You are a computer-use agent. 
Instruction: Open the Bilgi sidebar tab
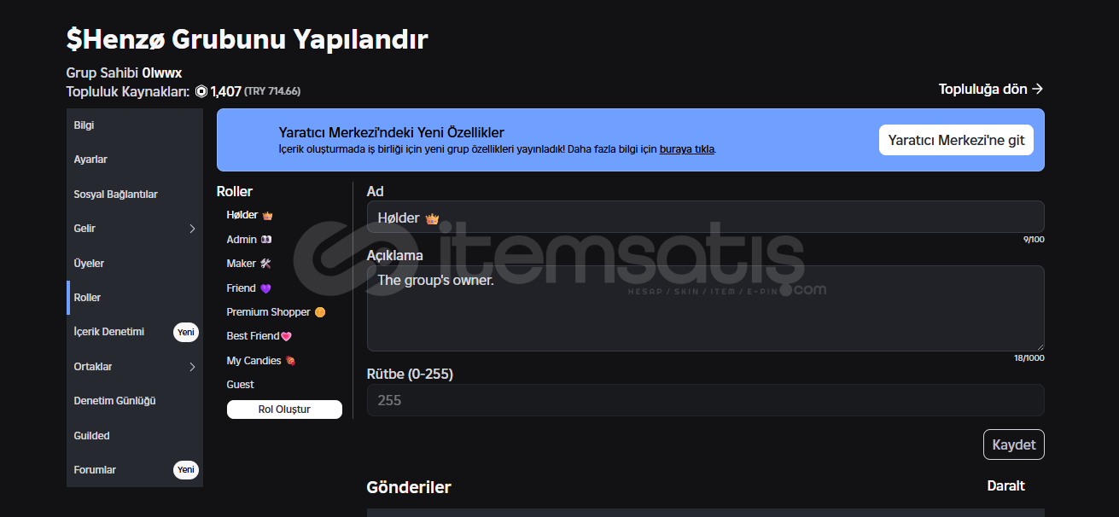[x=135, y=125]
